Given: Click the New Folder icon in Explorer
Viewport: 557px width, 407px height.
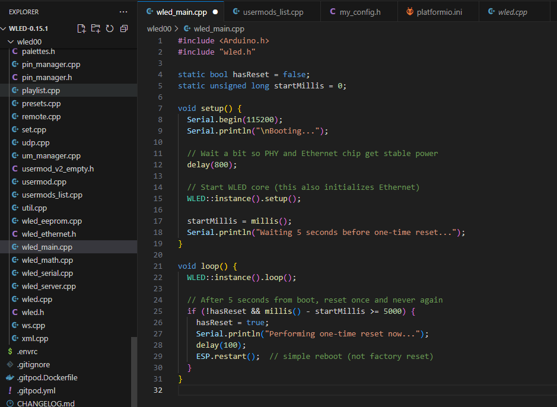Looking at the screenshot, I should click(x=96, y=28).
